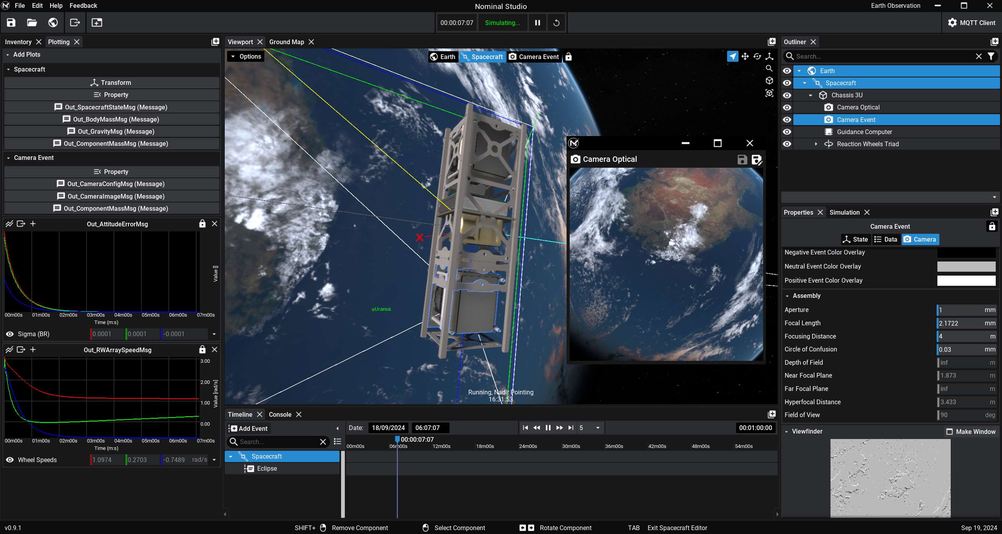Toggle visibility of Guidance Computer
The width and height of the screenshot is (1002, 534).
787,132
